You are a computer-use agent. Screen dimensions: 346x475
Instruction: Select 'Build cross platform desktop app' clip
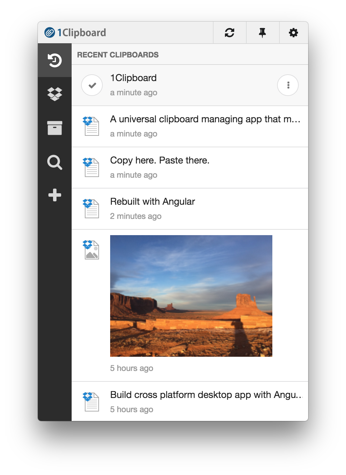[x=206, y=395]
